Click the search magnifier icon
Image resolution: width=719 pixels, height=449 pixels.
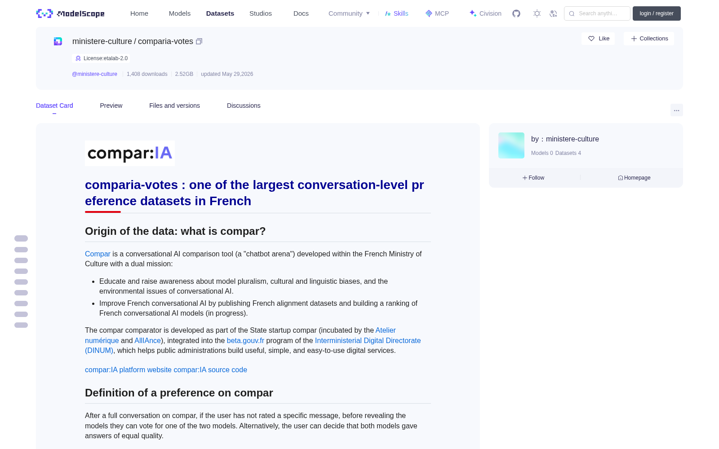click(x=572, y=13)
